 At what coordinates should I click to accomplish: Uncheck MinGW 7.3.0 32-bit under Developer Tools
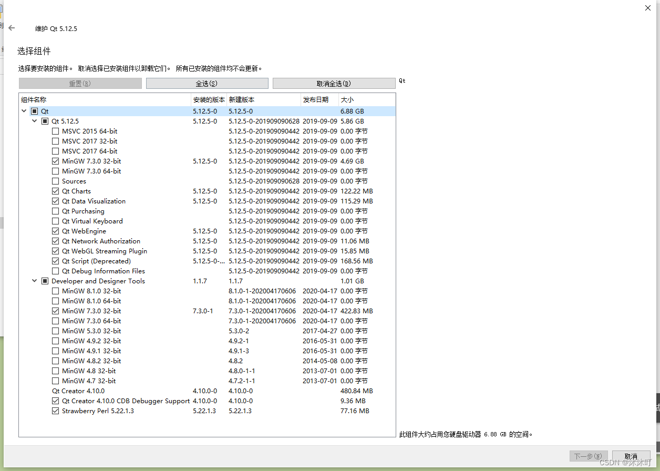click(56, 311)
